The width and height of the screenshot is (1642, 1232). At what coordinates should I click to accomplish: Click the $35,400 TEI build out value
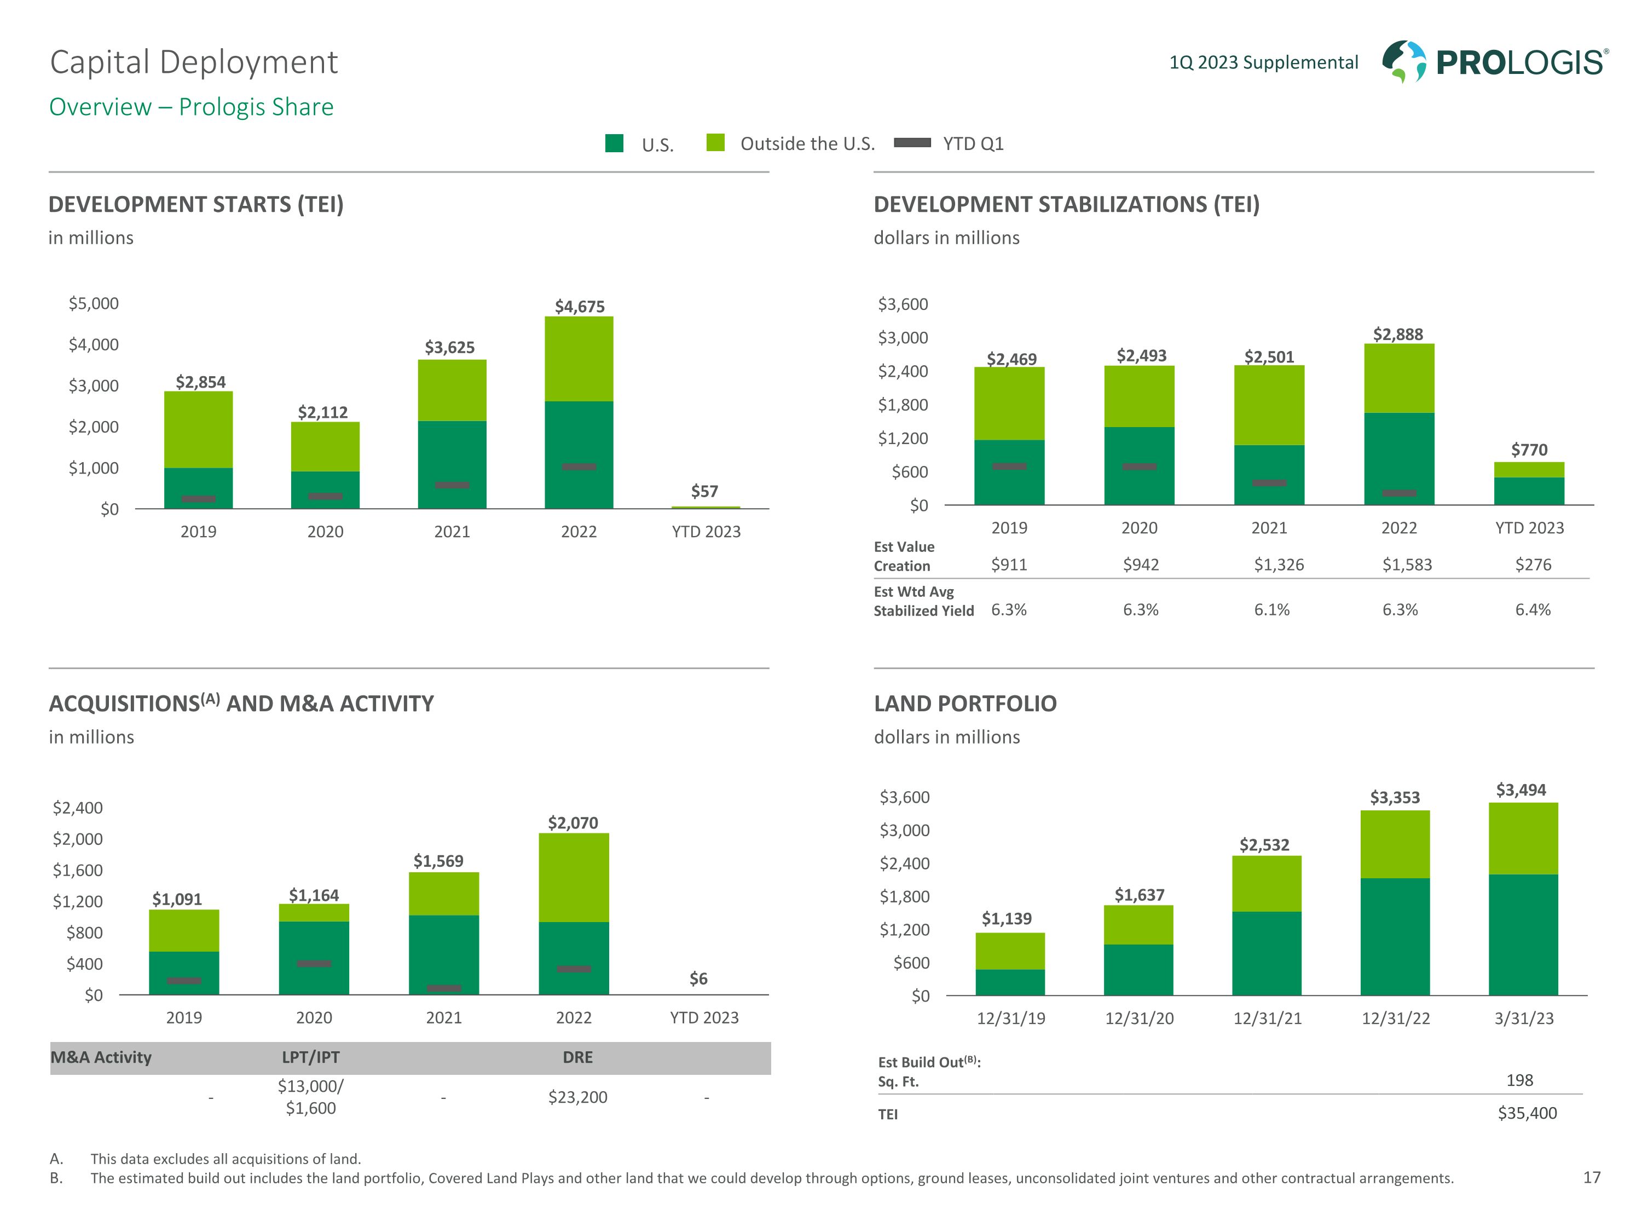point(1527,1113)
